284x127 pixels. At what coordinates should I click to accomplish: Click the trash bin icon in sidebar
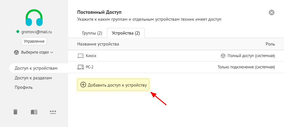pos(15,112)
